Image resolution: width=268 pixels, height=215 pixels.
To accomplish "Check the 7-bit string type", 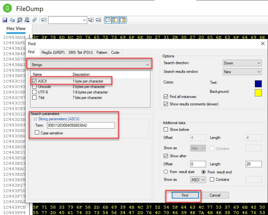I will coord(34,98).
